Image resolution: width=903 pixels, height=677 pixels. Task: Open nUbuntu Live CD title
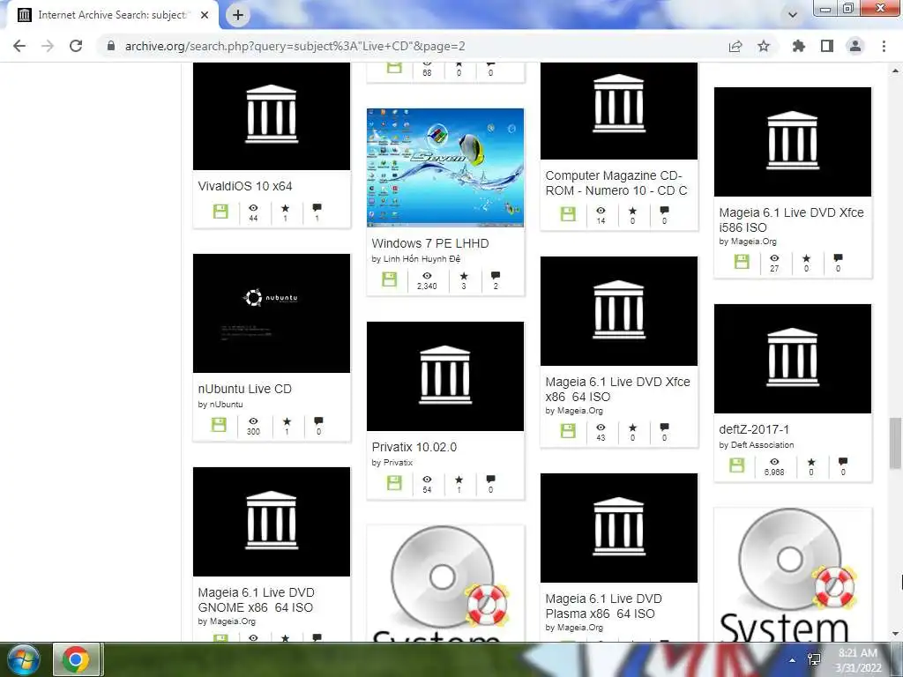tap(245, 389)
